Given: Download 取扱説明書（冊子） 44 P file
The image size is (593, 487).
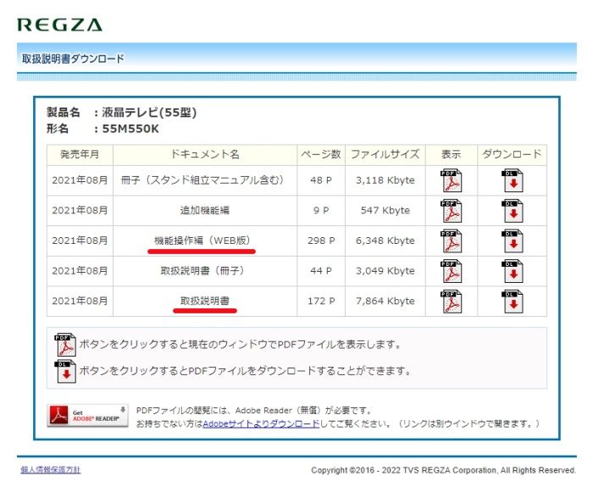Looking at the screenshot, I should point(513,271).
